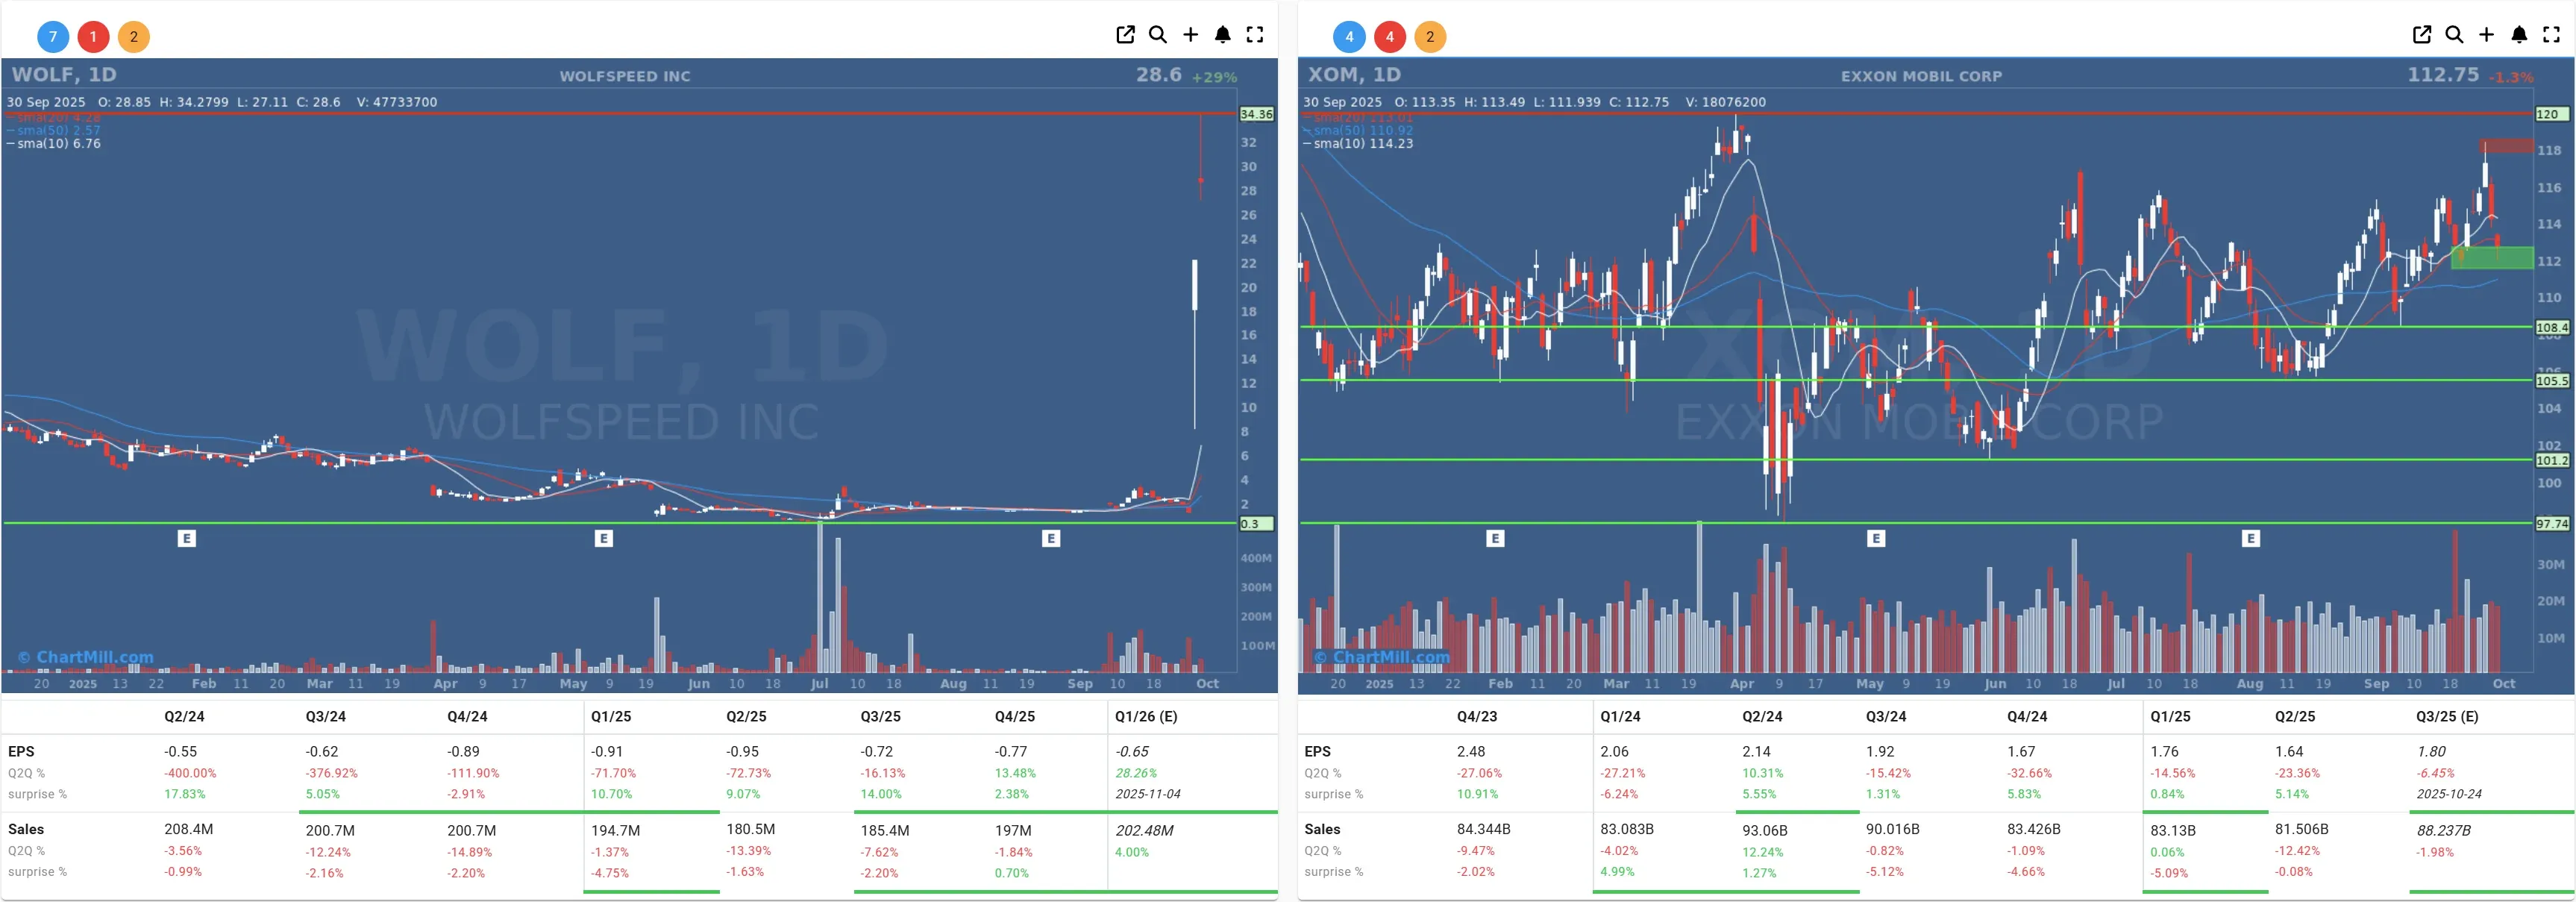Expand XOM chart to fullscreen
Screen dimensions: 2576x902
2551,35
